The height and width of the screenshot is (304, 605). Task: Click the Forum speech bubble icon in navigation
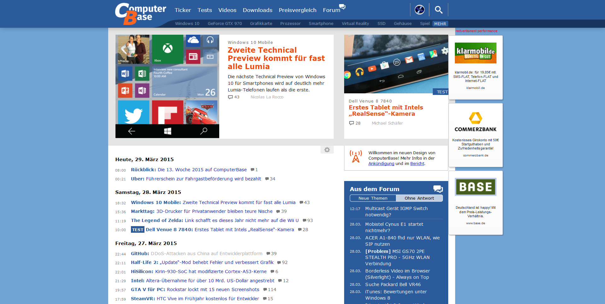click(x=342, y=6)
